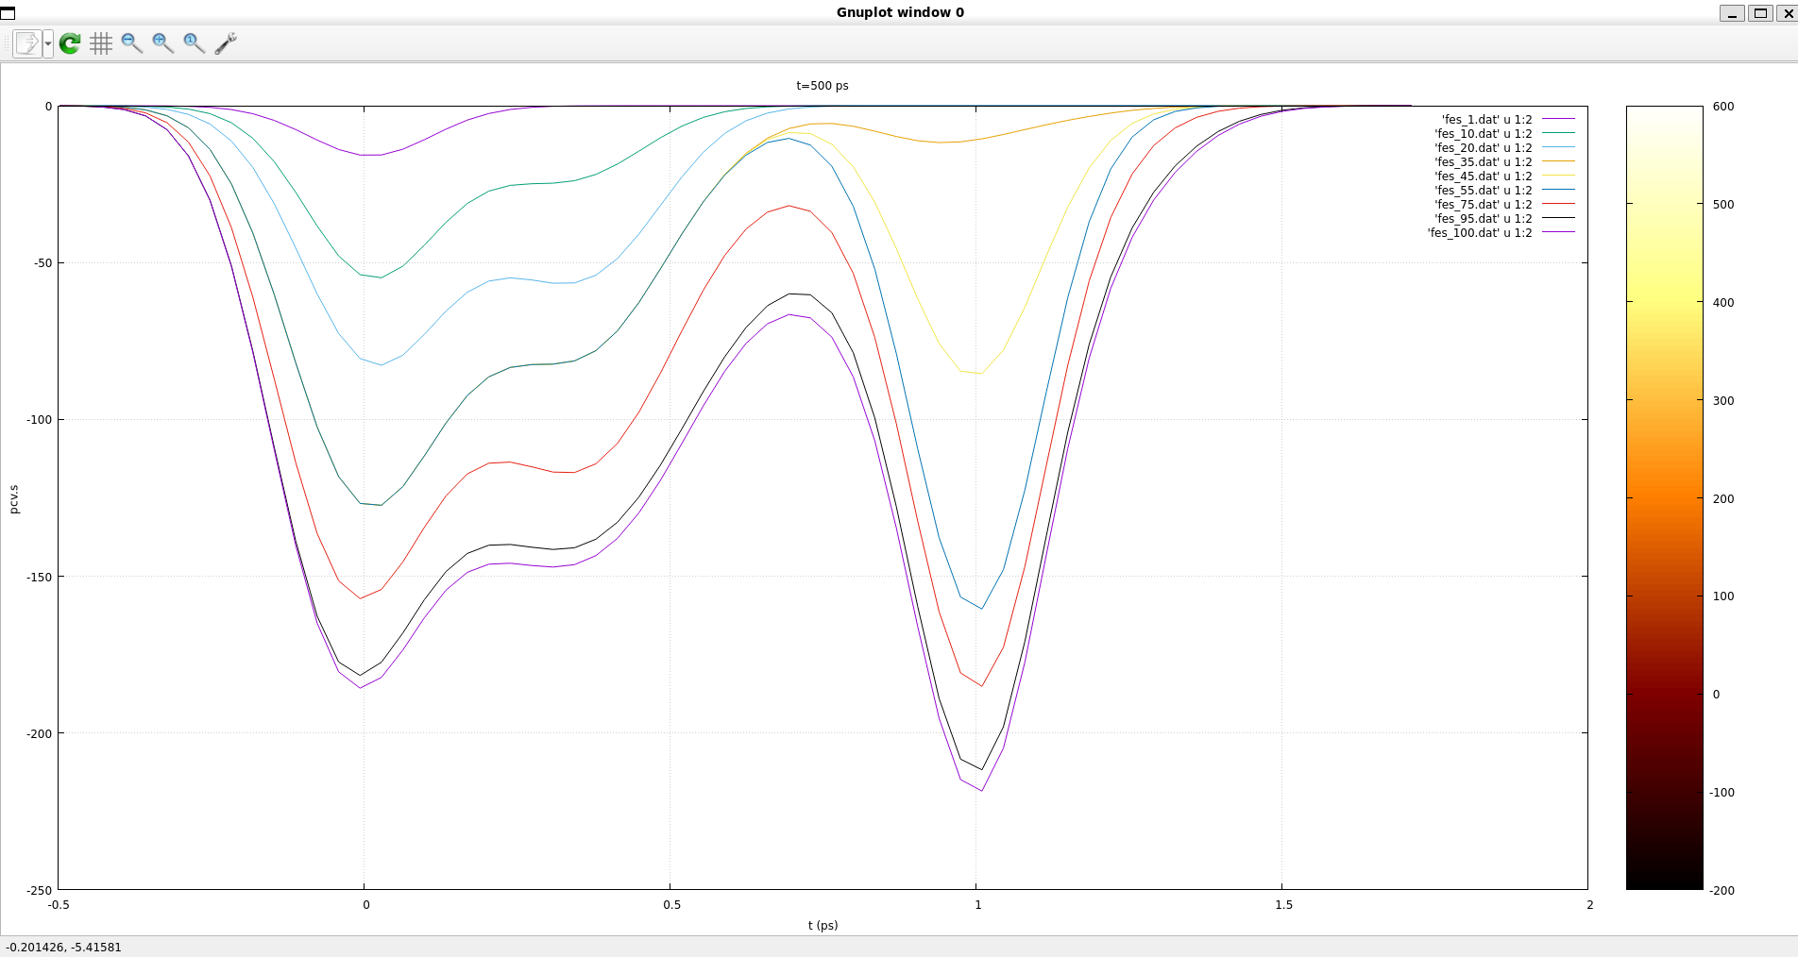Open configuration with the wrench icon
1798x957 pixels.
[x=226, y=43]
